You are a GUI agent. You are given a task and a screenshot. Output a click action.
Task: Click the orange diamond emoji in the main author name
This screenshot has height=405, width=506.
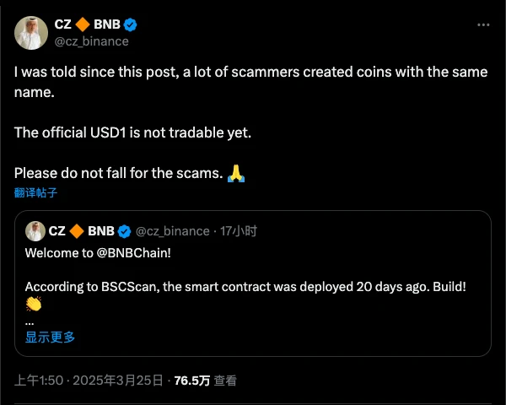[x=80, y=24]
